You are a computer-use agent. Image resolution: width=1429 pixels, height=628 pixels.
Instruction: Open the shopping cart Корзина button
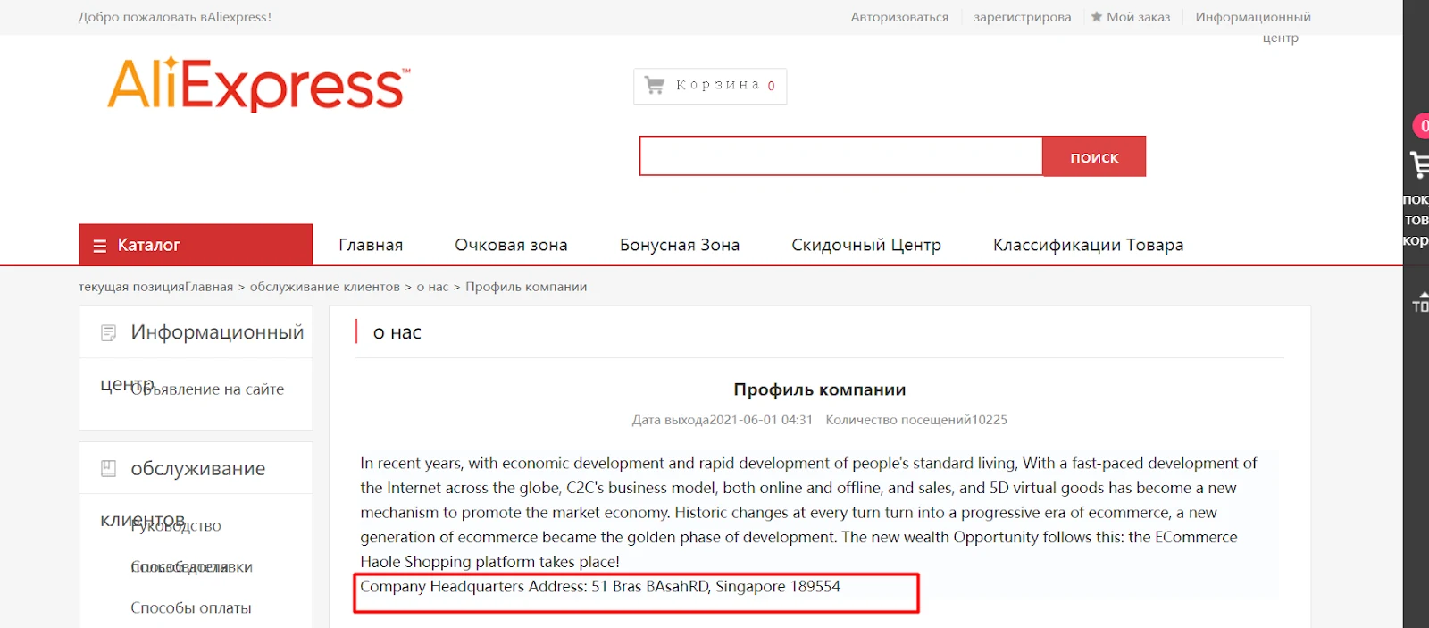pos(710,86)
